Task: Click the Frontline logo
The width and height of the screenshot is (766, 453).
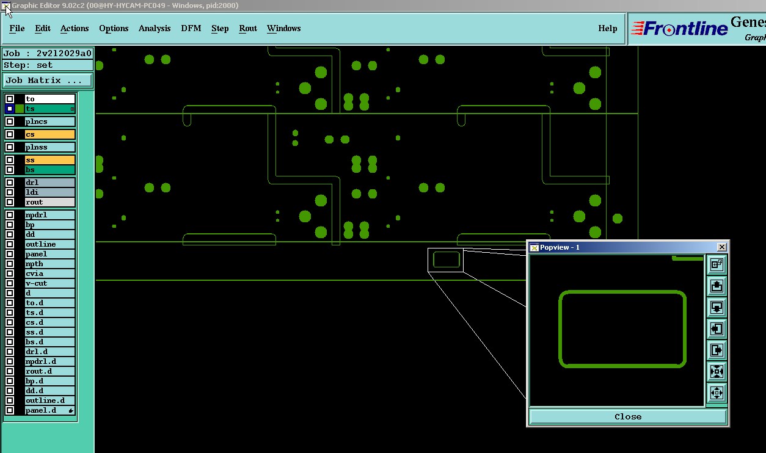Action: click(x=679, y=29)
